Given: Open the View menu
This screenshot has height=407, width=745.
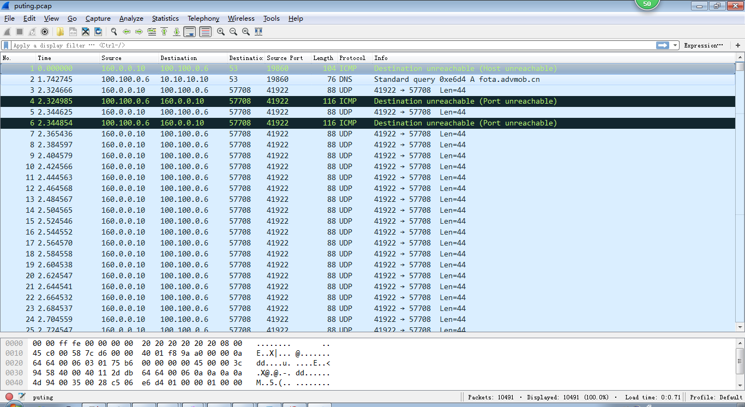Looking at the screenshot, I should [x=51, y=18].
